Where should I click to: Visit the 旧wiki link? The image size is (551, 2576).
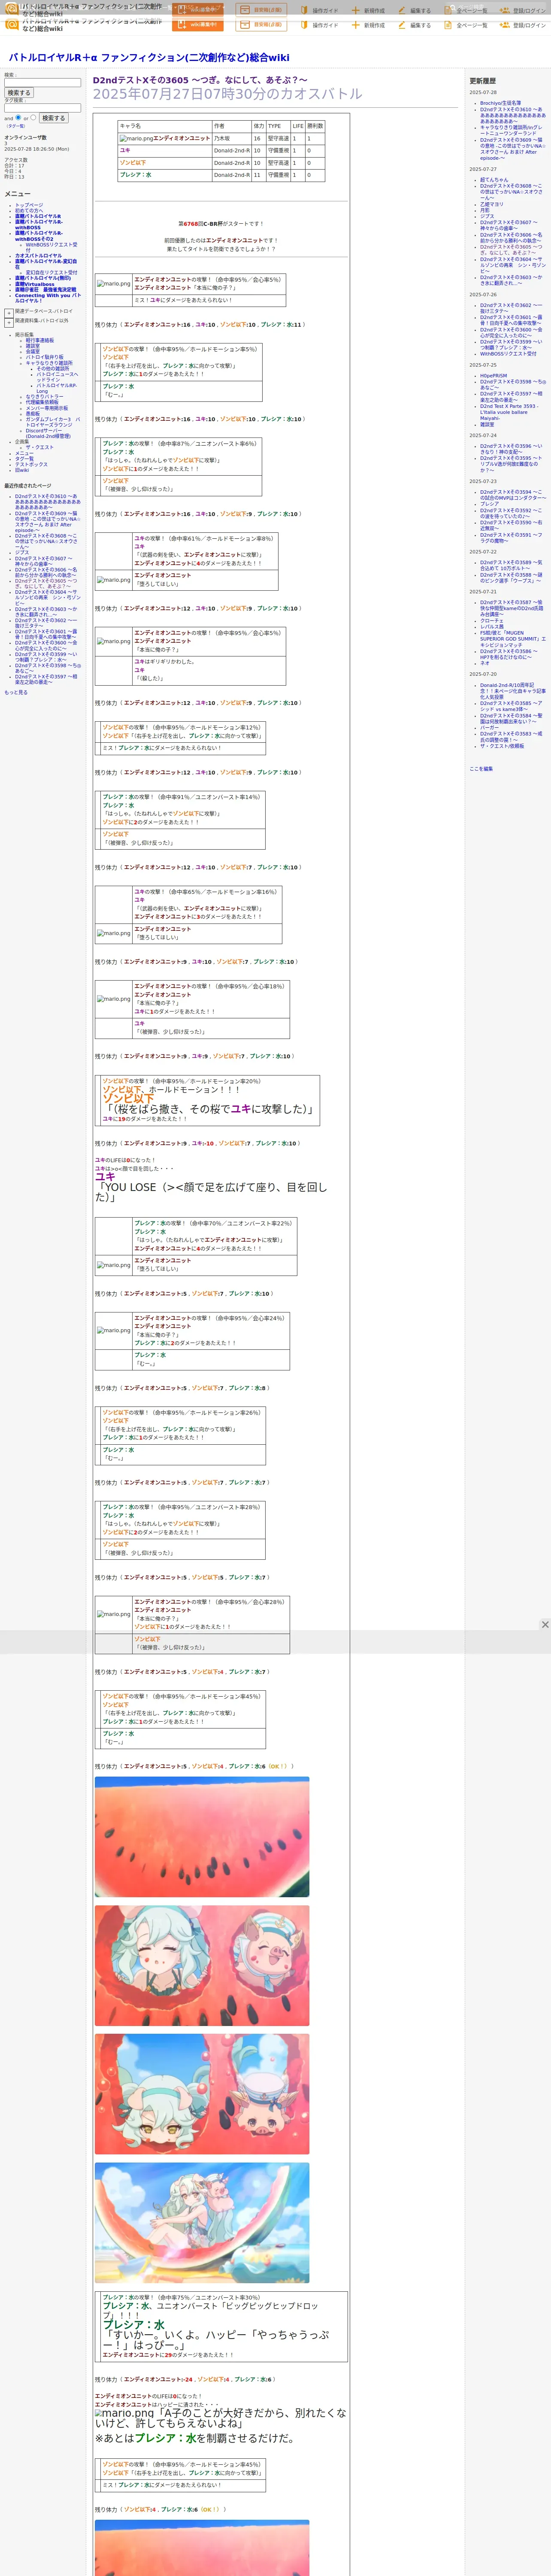22,470
